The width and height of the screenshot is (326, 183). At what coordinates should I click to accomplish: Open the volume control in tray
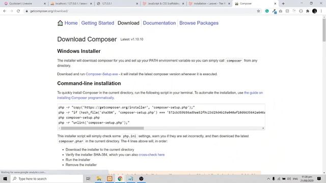click(289, 178)
